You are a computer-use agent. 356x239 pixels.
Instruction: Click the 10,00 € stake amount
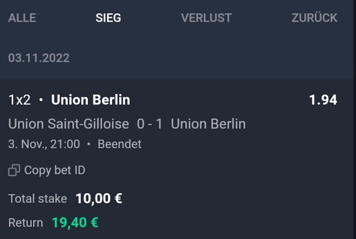[x=99, y=199]
